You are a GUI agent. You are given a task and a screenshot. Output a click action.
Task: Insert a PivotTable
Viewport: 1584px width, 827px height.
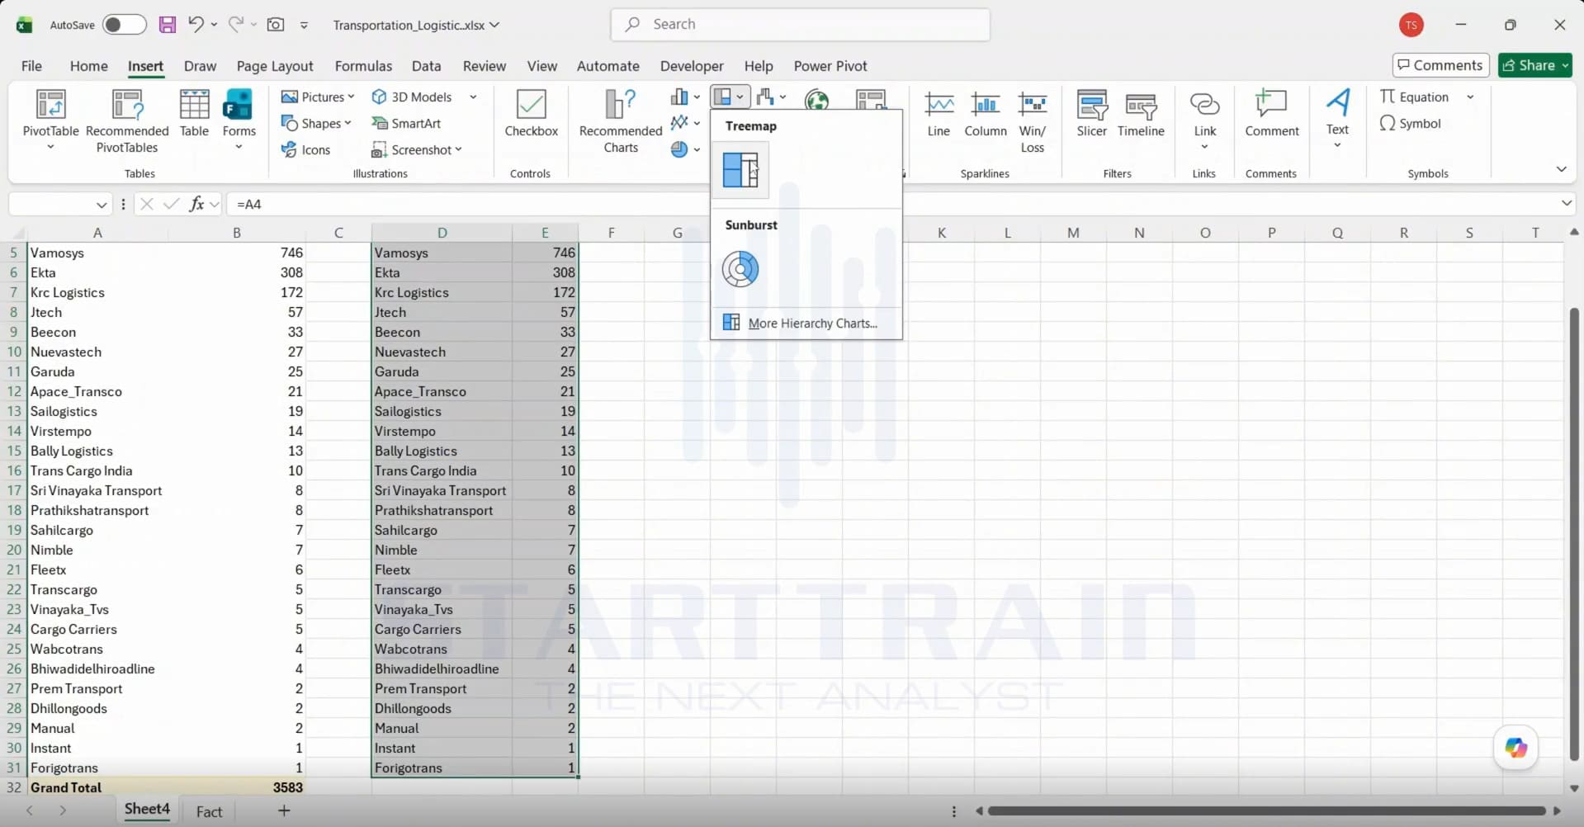(x=51, y=121)
